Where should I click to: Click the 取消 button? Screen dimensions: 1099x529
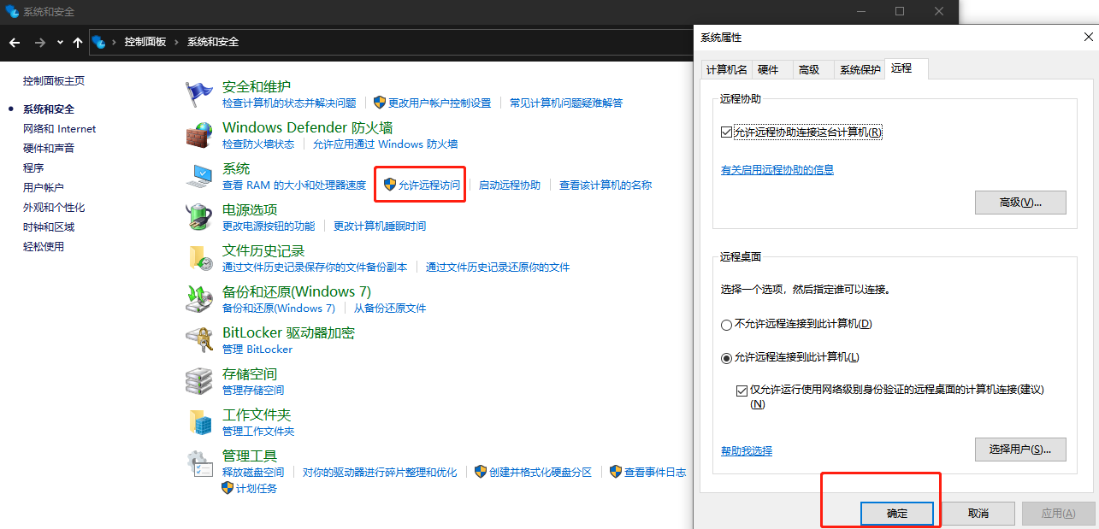[x=978, y=514]
